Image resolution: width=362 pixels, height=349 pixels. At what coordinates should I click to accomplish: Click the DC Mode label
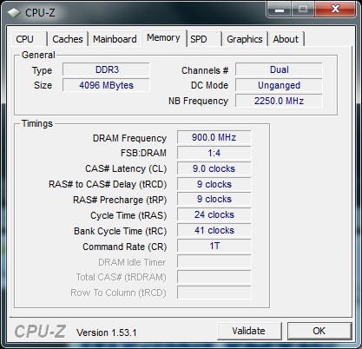(x=209, y=85)
